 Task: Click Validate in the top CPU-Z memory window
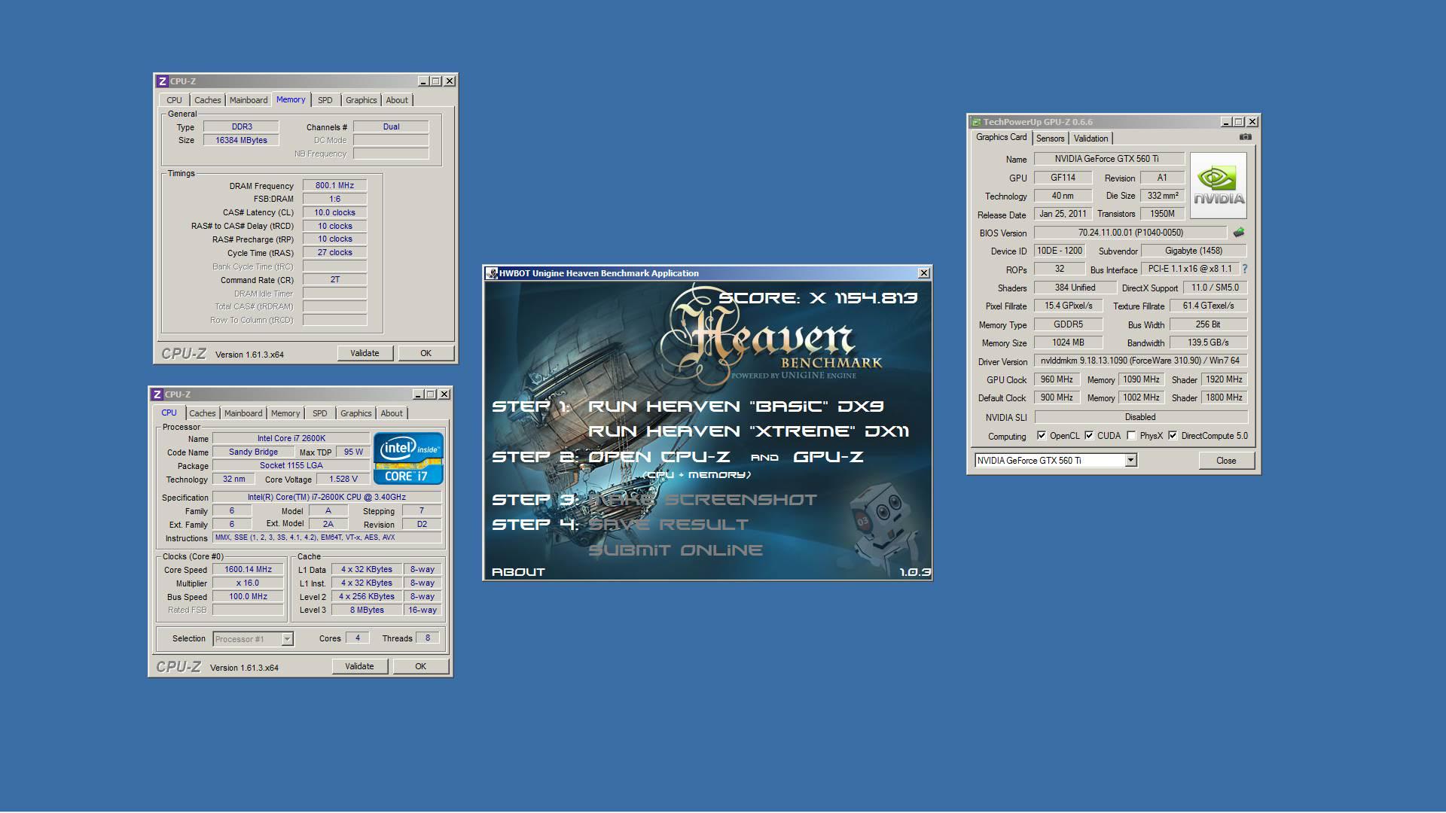pyautogui.click(x=365, y=353)
